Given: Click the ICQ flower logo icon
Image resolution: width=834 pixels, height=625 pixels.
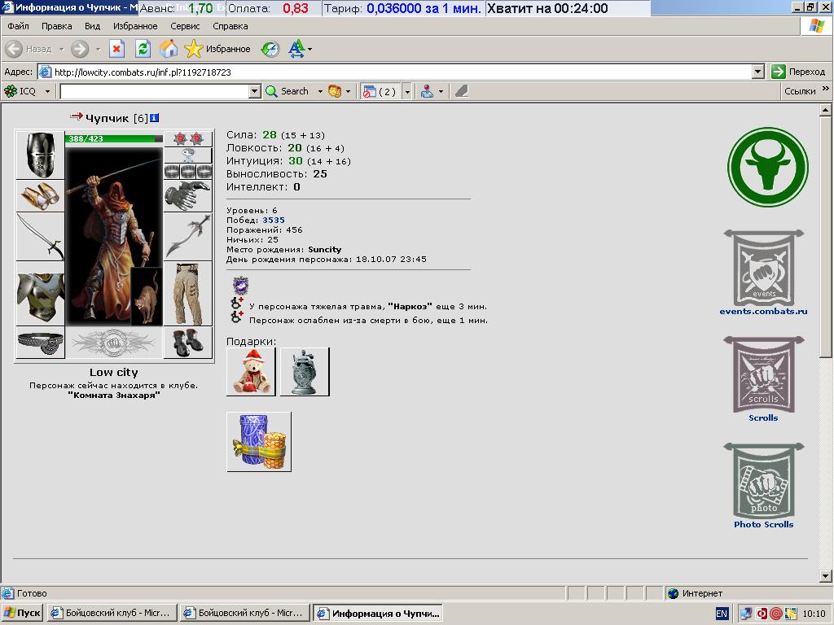Looking at the screenshot, I should (11, 91).
